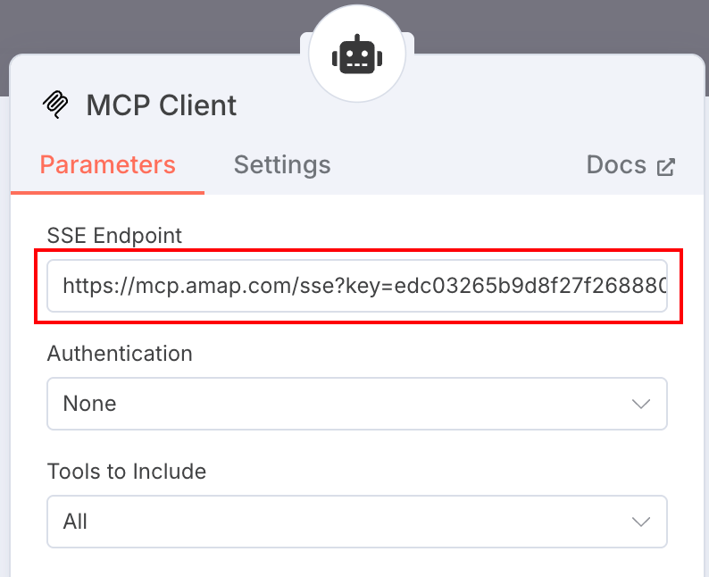The image size is (709, 577).
Task: Expand the Authentication dropdown
Action: coord(357,404)
